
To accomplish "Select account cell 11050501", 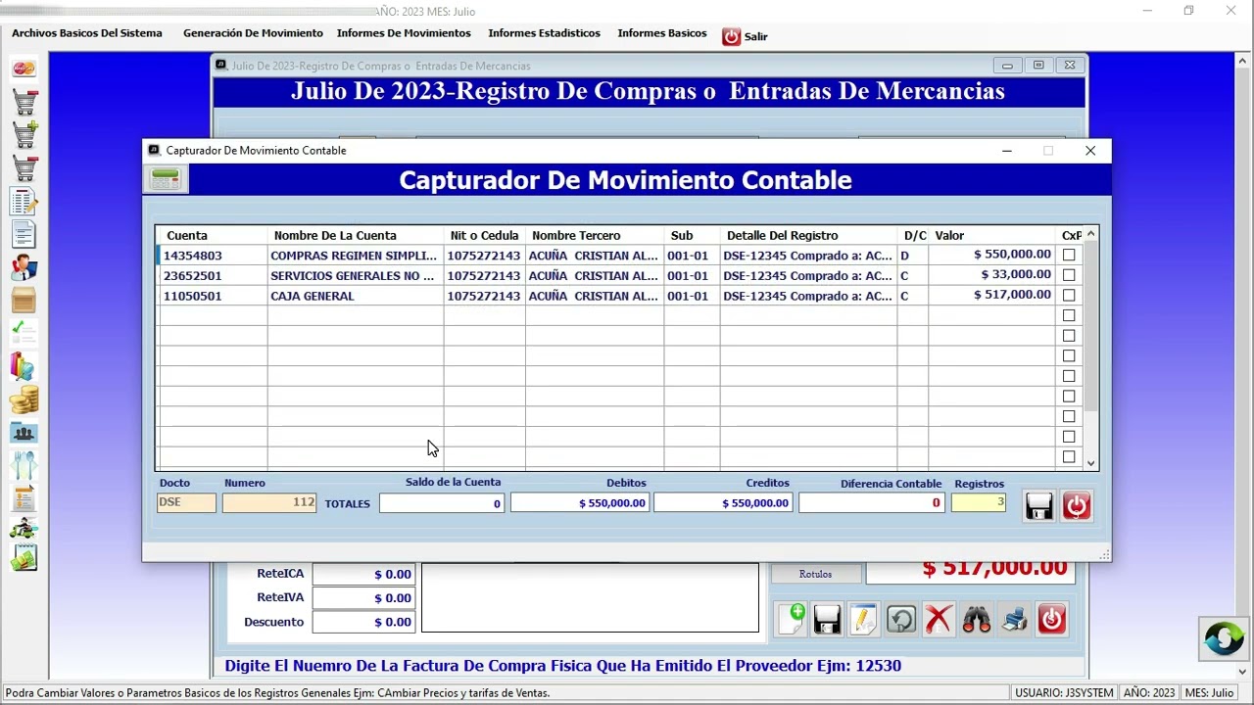I will click(x=213, y=296).
